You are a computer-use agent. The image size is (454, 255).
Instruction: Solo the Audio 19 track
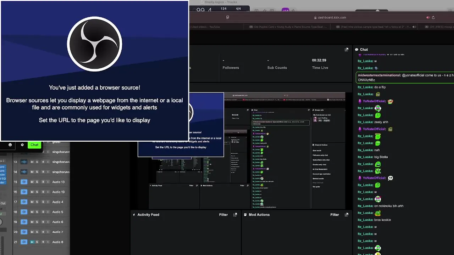tap(37, 192)
